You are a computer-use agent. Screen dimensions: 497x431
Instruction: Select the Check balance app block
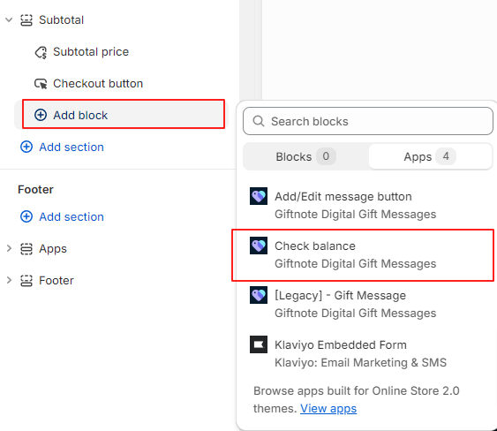pyautogui.click(x=363, y=255)
